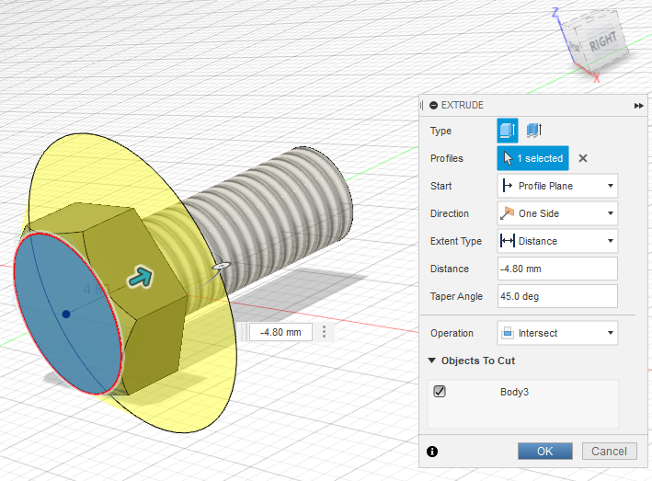Screen dimensions: 652x481
Task: Open the Operation dropdown showing Intersect
Action: pyautogui.click(x=557, y=333)
